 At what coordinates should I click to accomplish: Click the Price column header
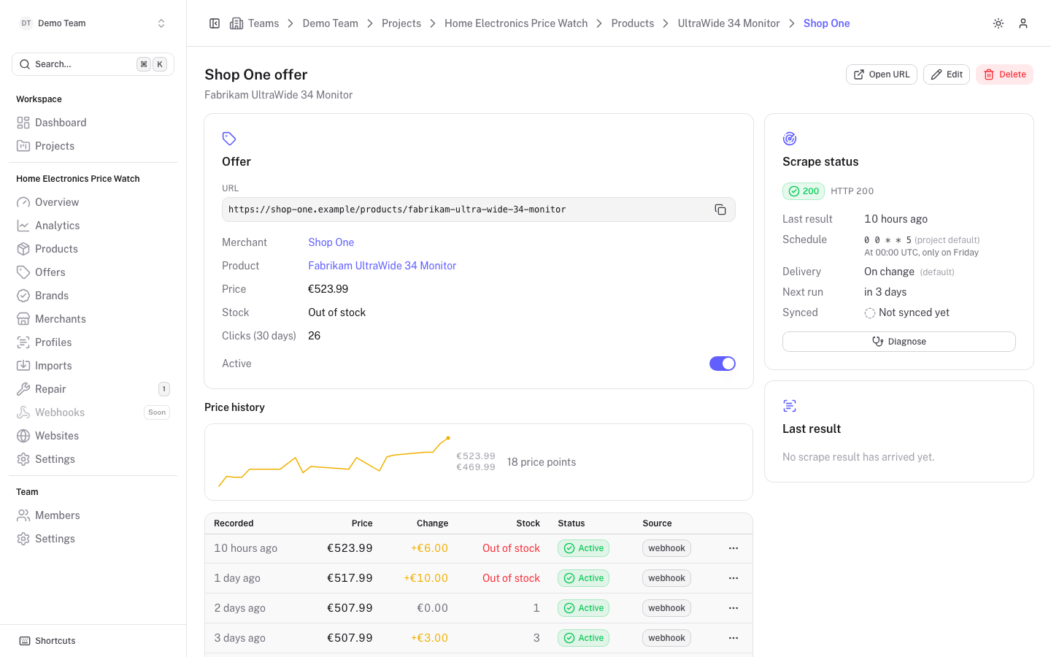pyautogui.click(x=362, y=523)
